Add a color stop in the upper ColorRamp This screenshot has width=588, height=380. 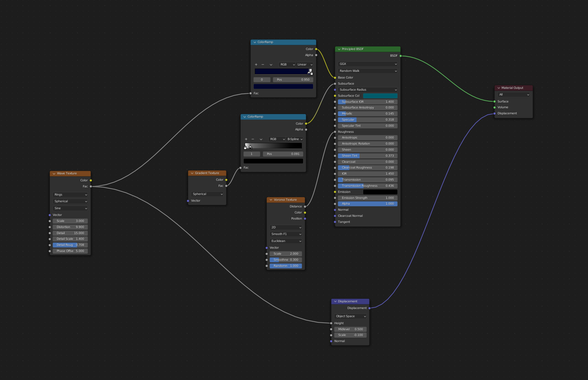click(x=256, y=65)
